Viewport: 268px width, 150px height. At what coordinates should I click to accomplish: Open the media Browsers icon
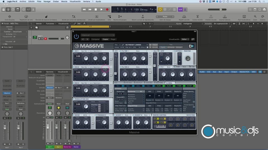pyautogui.click(x=264, y=9)
